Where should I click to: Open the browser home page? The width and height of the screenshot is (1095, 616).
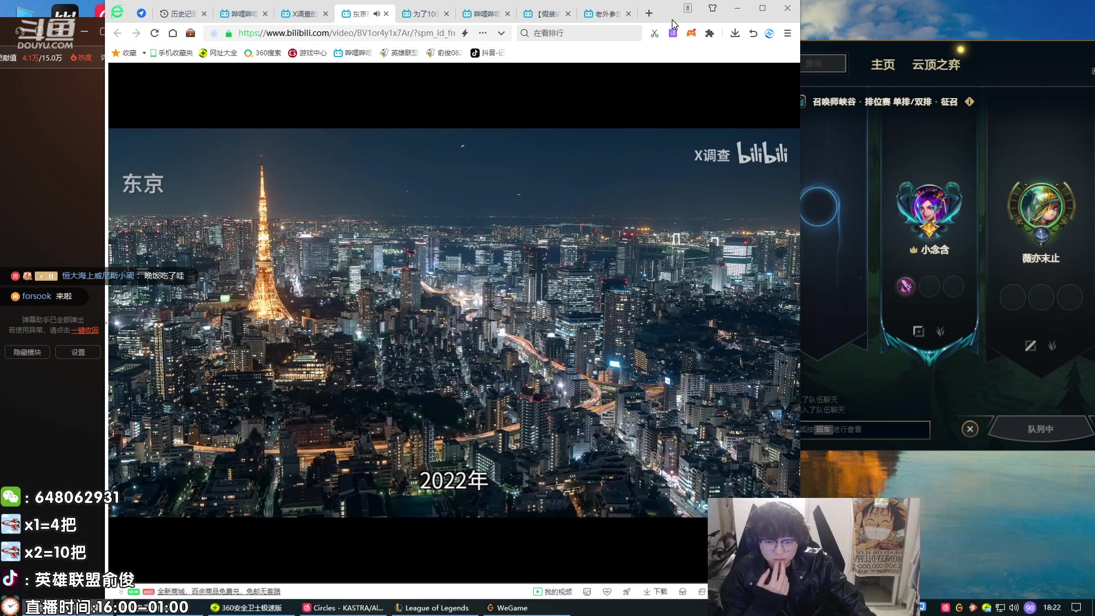tap(173, 33)
